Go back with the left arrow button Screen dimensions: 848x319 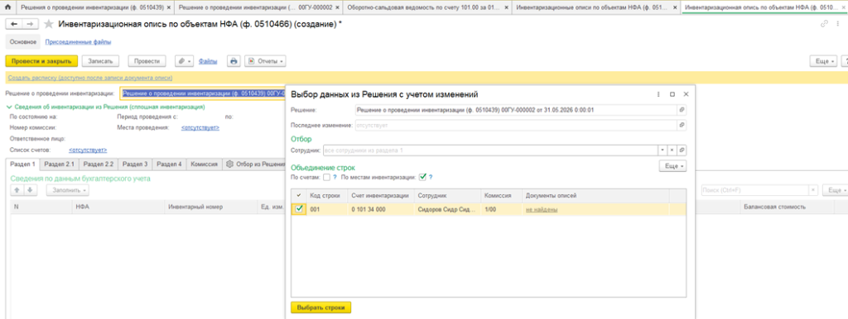[x=14, y=24]
